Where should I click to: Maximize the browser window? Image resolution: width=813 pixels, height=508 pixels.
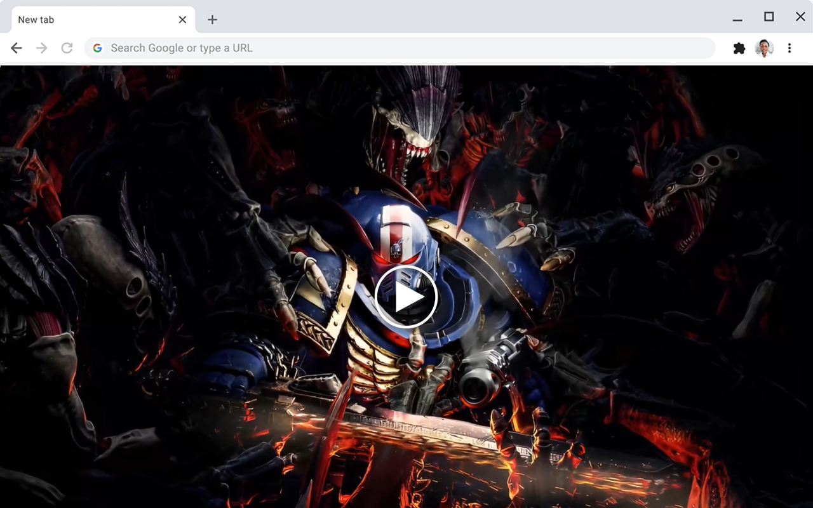pos(769,17)
